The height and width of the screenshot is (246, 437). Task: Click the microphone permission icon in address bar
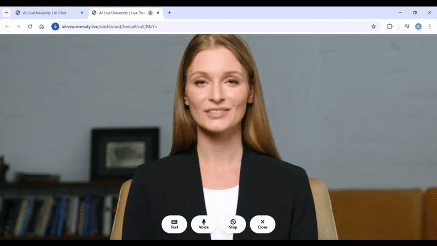click(x=55, y=26)
